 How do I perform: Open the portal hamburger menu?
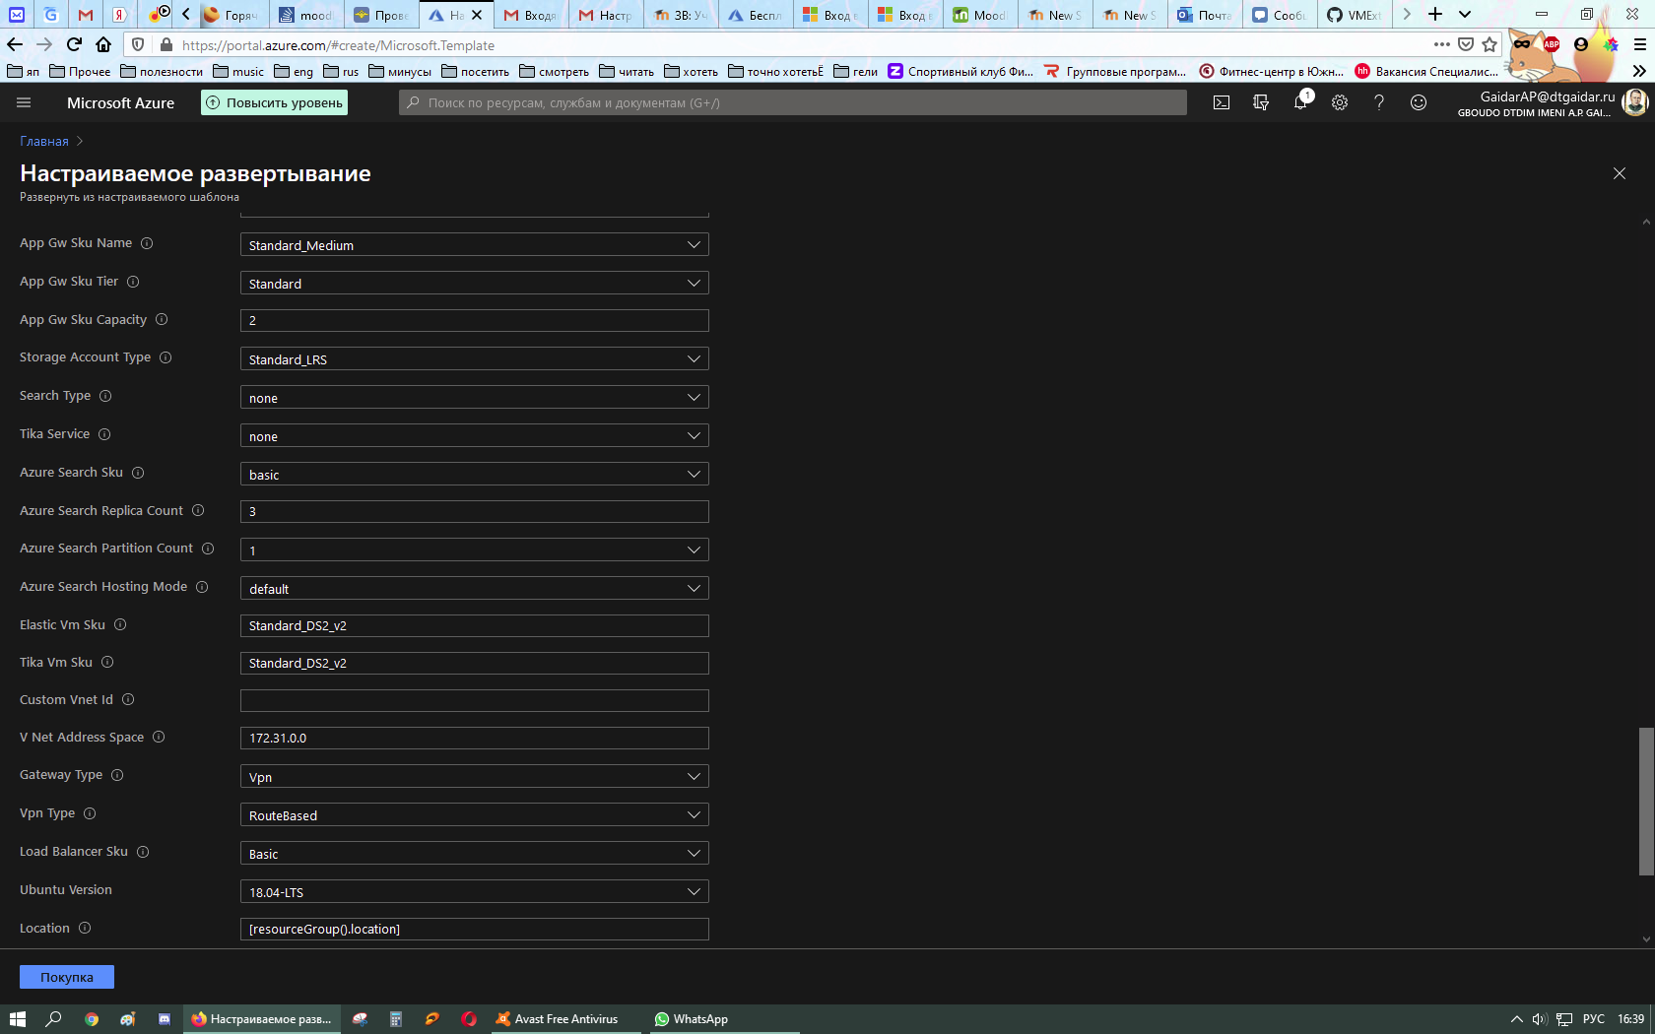pos(24,102)
